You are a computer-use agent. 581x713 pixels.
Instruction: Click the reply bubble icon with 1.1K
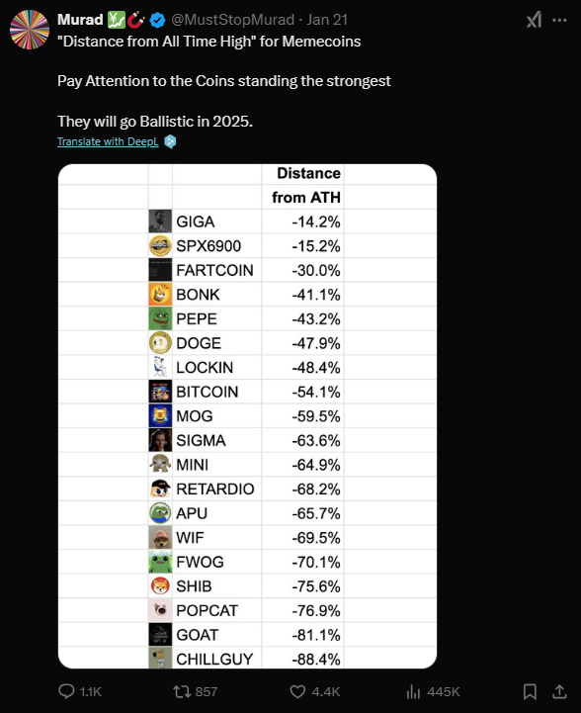[66, 691]
